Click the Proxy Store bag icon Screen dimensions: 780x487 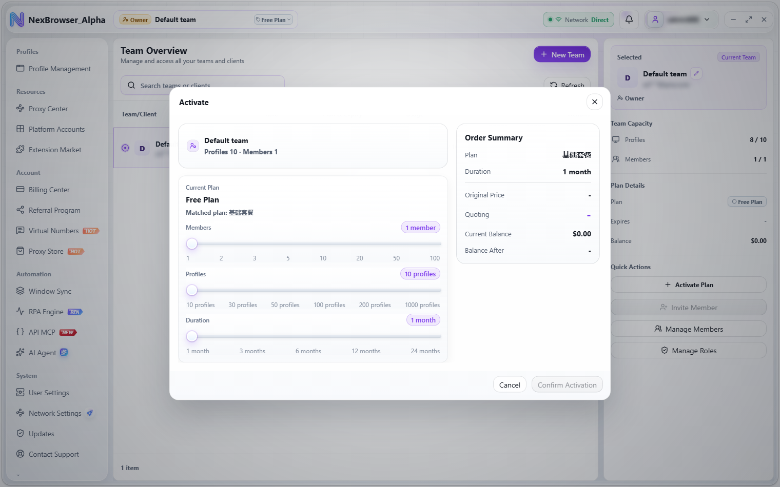(21, 251)
